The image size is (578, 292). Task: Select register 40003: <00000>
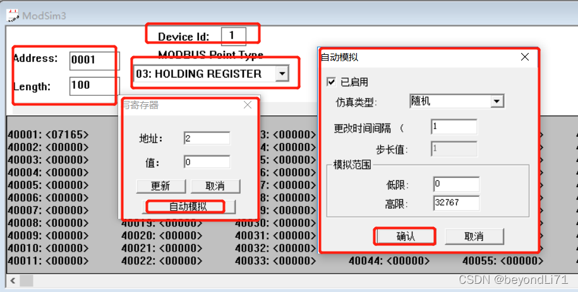48,160
